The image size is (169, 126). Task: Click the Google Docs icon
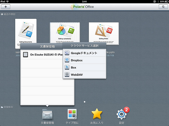(67, 53)
